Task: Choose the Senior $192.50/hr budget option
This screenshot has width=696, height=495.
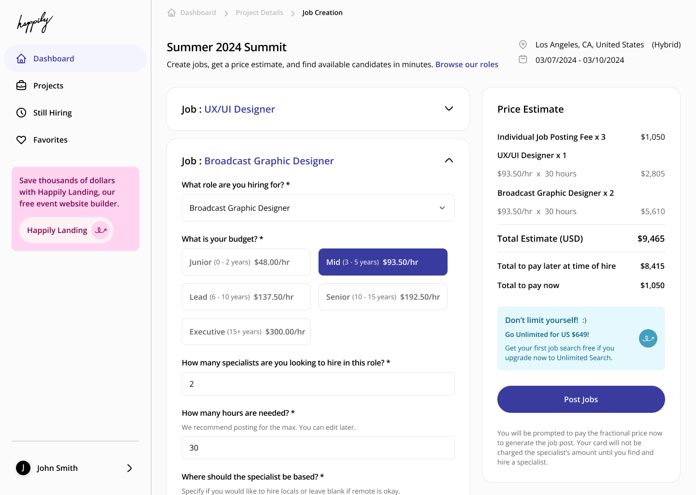Action: (383, 297)
